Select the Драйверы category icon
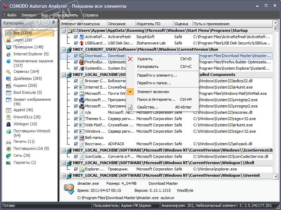Viewport: 281px width, 210px height. (x=8, y=79)
